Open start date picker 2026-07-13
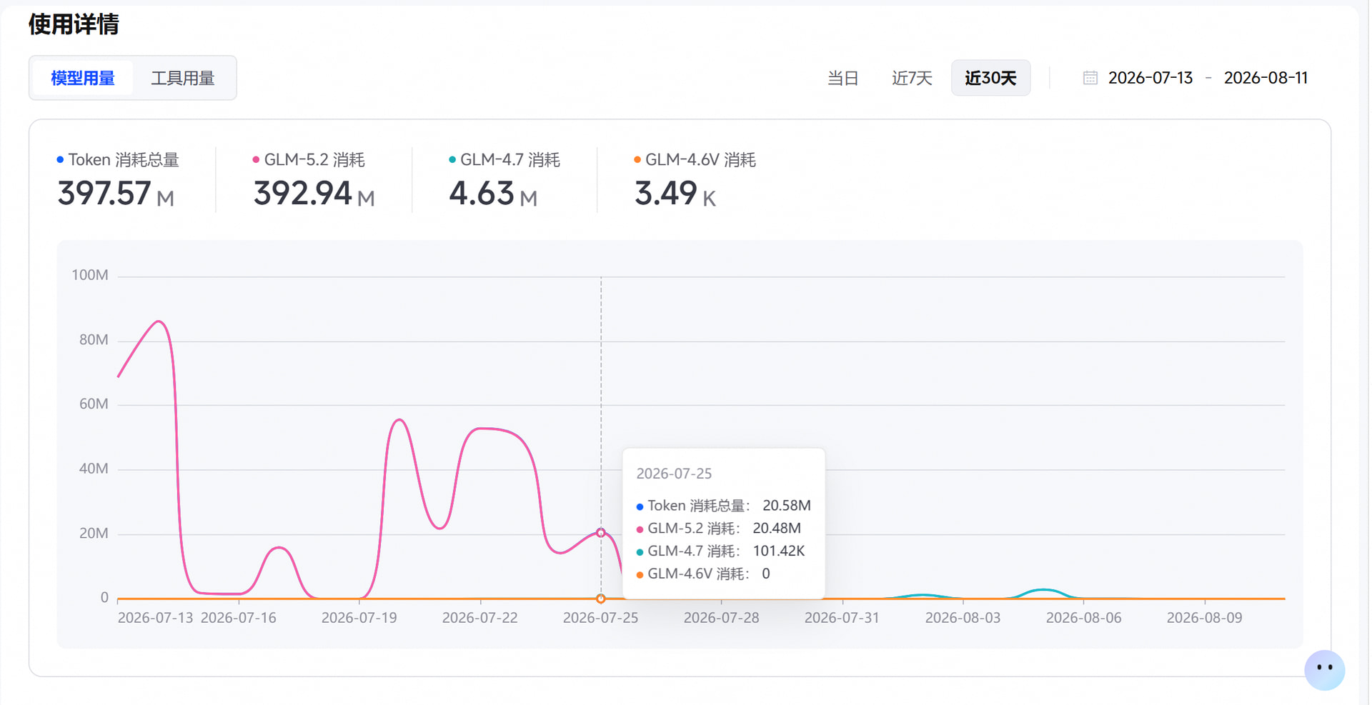The image size is (1372, 705). coord(1150,78)
